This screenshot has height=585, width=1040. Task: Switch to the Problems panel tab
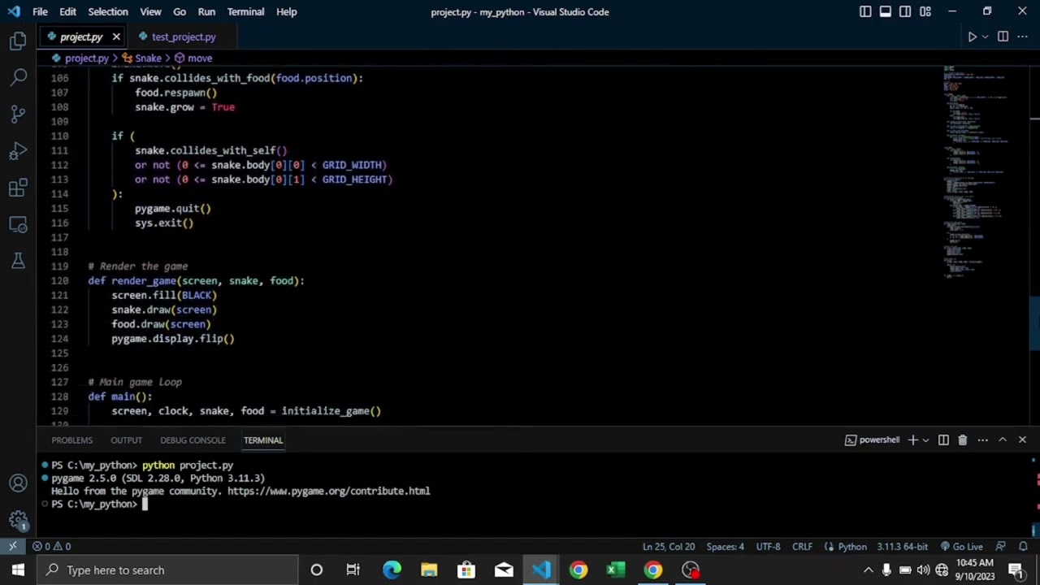71,440
